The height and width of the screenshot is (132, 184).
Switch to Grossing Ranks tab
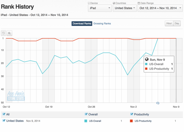102,23
